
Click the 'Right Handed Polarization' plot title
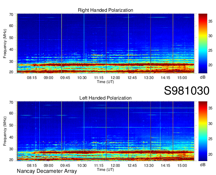pos(105,10)
